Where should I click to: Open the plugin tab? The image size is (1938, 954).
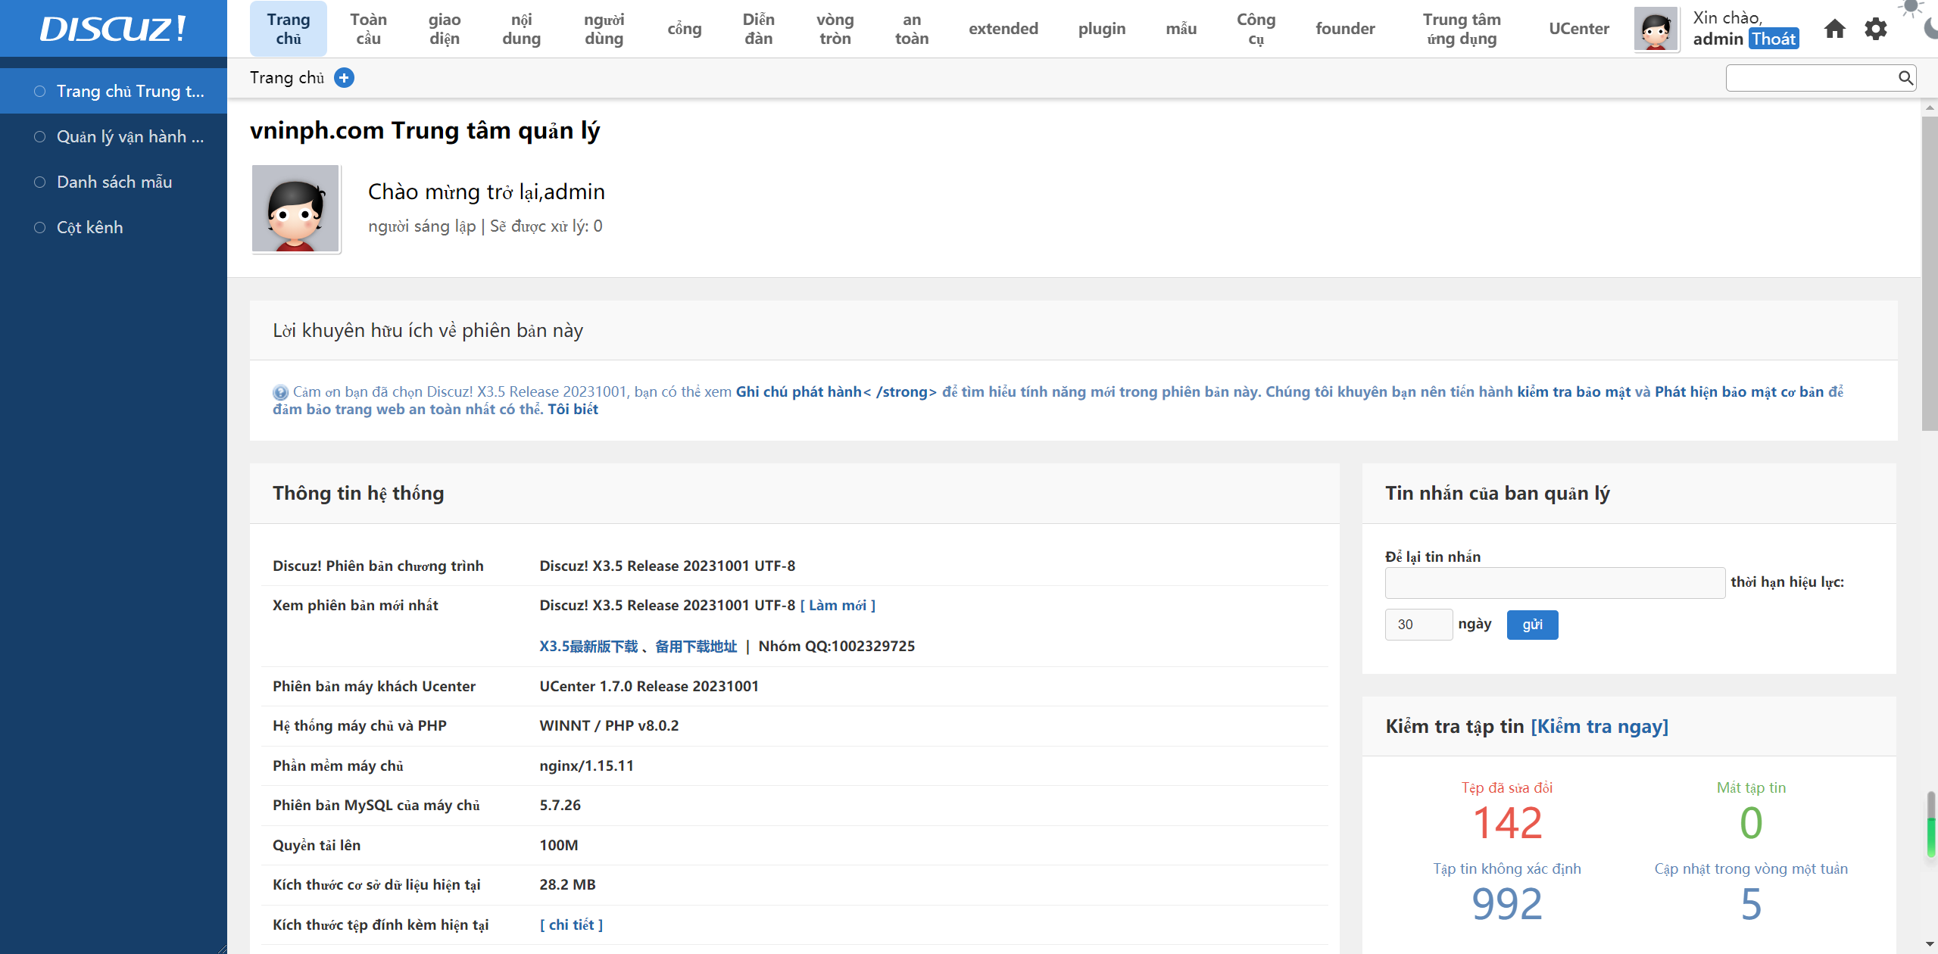click(x=1102, y=29)
